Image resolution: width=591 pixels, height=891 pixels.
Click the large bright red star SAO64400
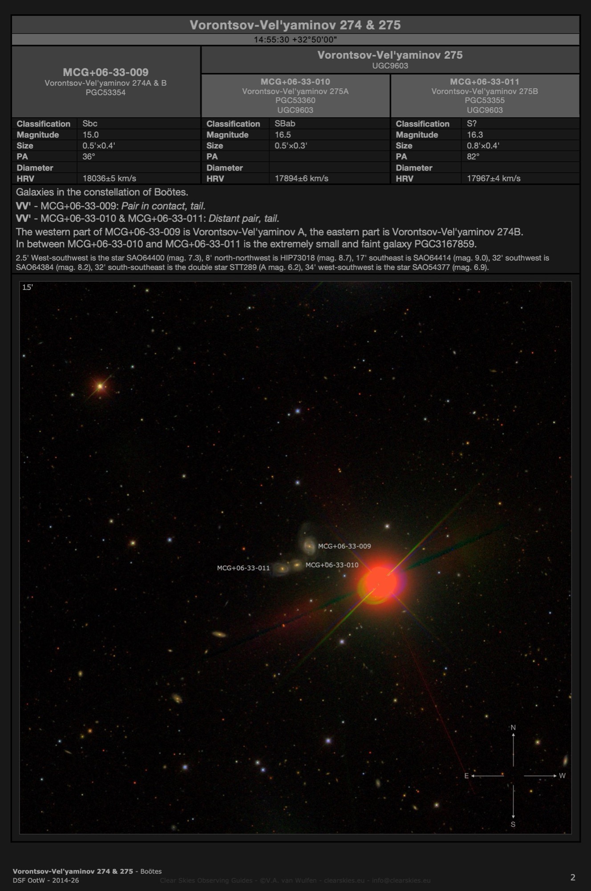[380, 582]
